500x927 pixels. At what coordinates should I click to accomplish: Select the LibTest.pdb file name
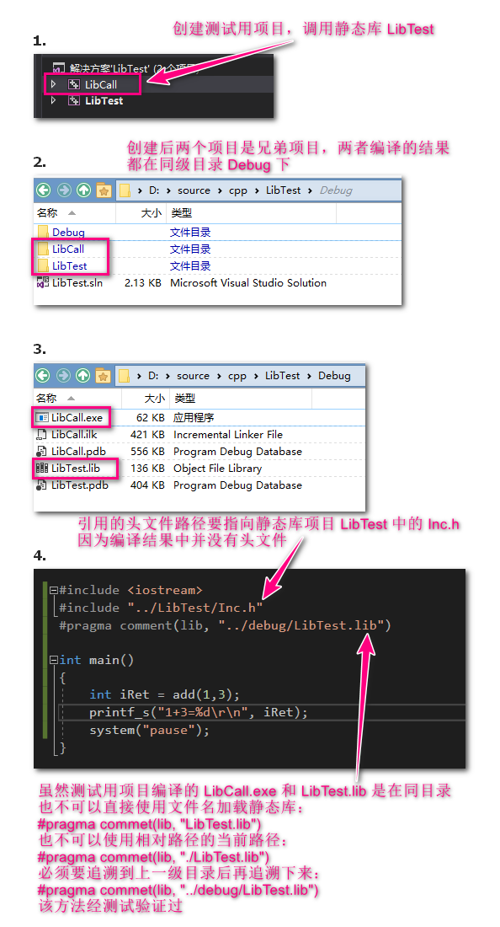click(80, 485)
